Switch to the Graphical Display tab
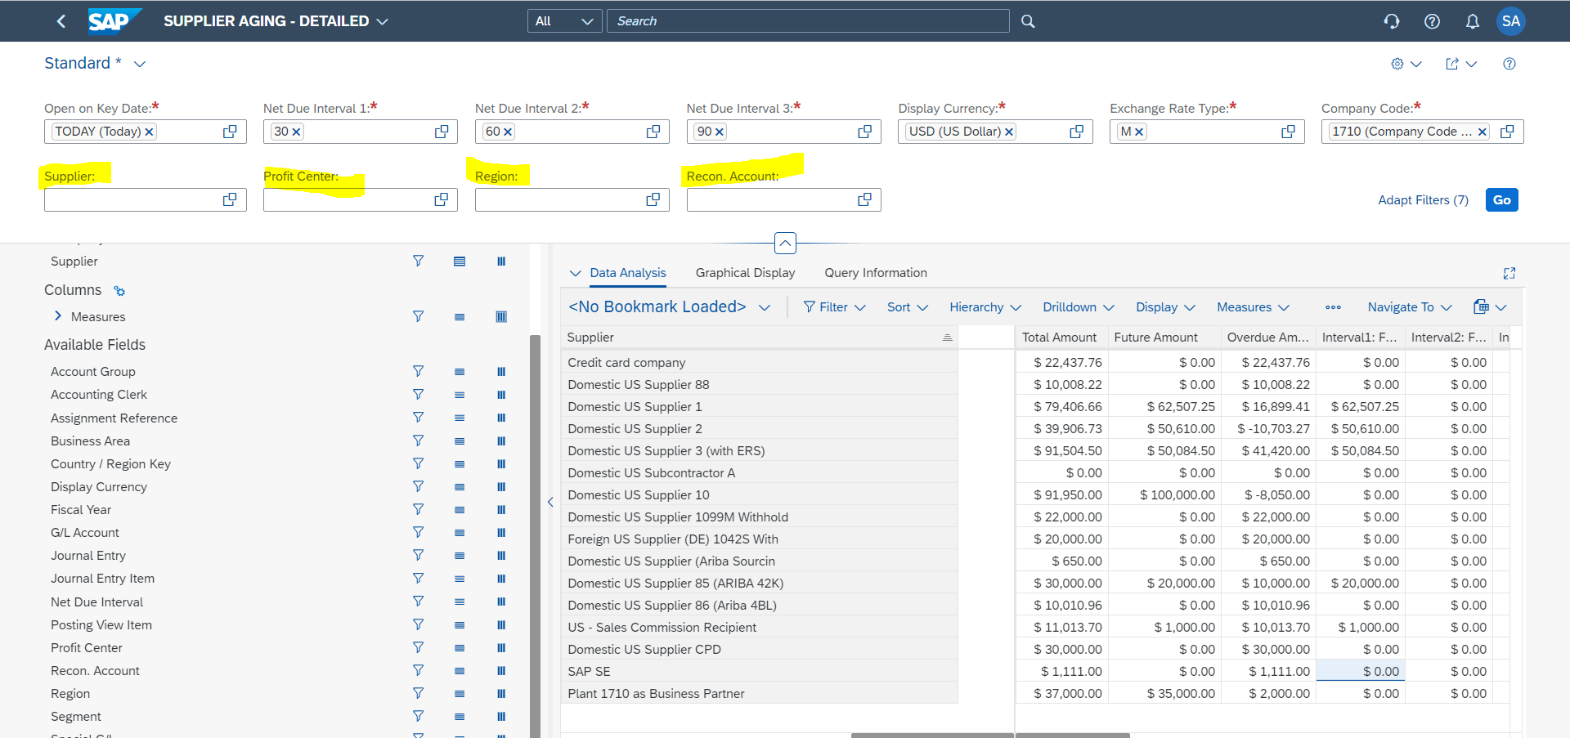 click(x=745, y=272)
